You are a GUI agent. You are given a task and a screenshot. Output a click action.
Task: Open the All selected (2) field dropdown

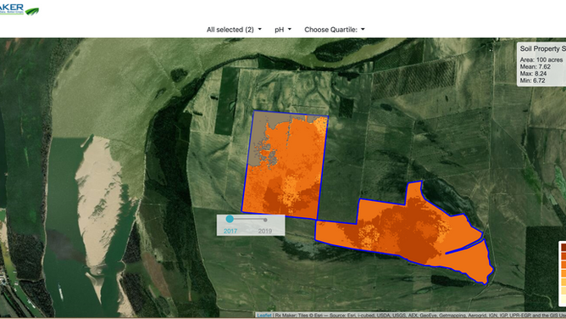click(234, 30)
